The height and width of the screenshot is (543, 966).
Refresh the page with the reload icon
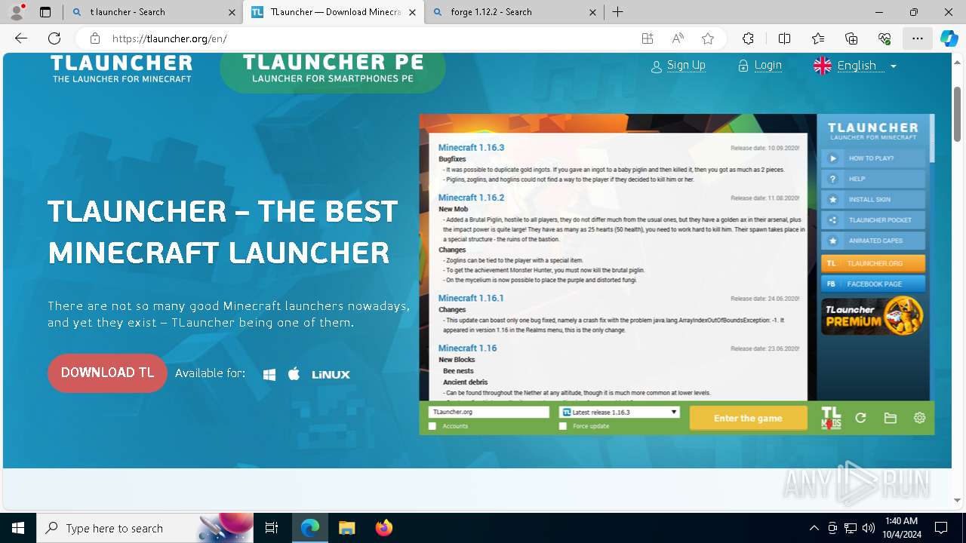(x=54, y=38)
